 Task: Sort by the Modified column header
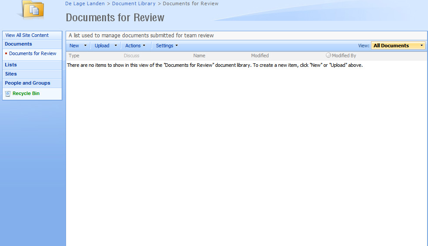[260, 56]
